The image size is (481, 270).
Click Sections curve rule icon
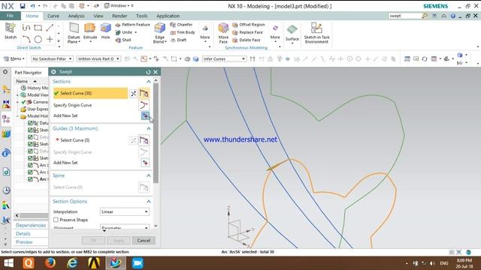144,93
